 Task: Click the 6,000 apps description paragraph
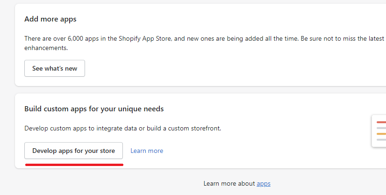click(204, 43)
